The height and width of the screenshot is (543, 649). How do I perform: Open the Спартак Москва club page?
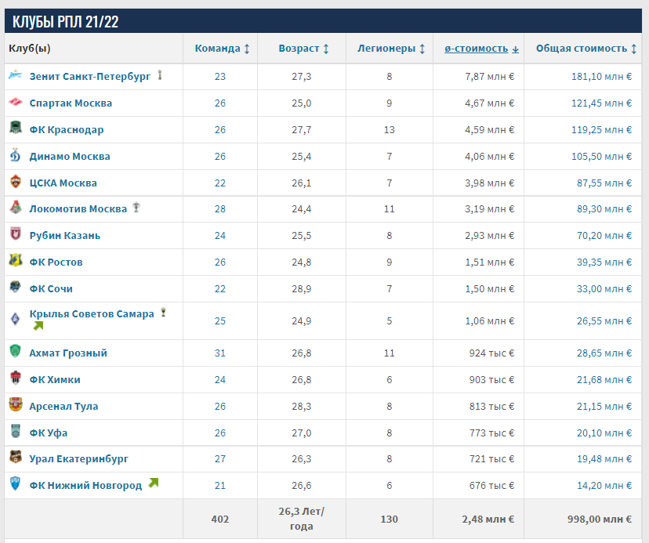(x=71, y=103)
